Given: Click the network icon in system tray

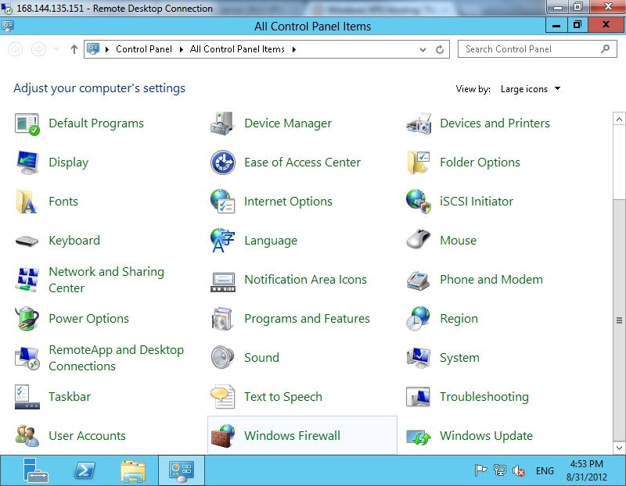Looking at the screenshot, I should pos(499,471).
